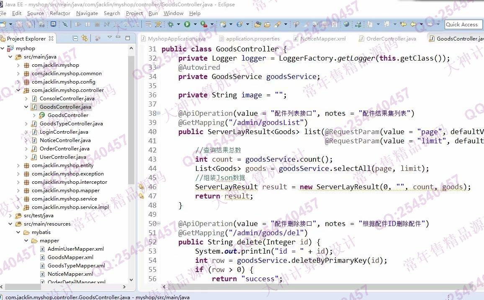This screenshot has width=484, height=300.
Task: Collapse the mybatis folder
Action: coord(18,232)
